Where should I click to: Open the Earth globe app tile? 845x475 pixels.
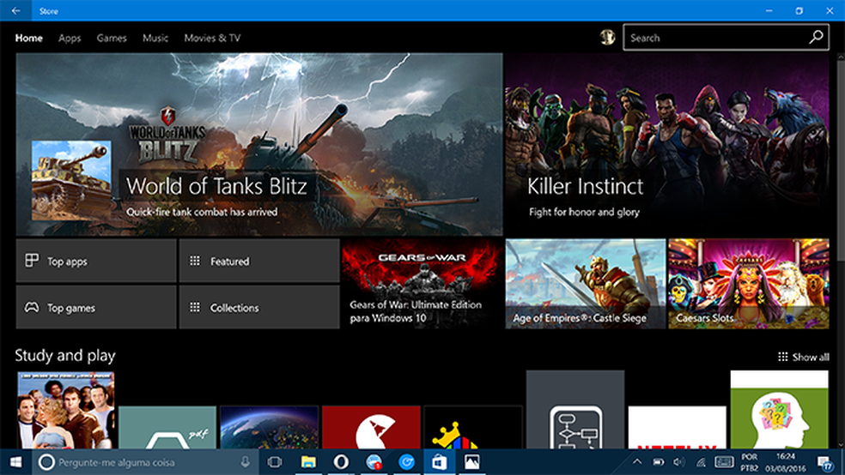click(x=270, y=428)
